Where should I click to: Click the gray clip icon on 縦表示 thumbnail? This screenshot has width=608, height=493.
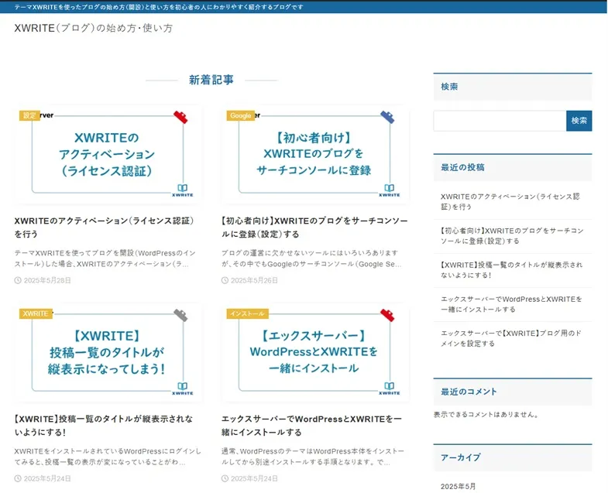pos(180,315)
